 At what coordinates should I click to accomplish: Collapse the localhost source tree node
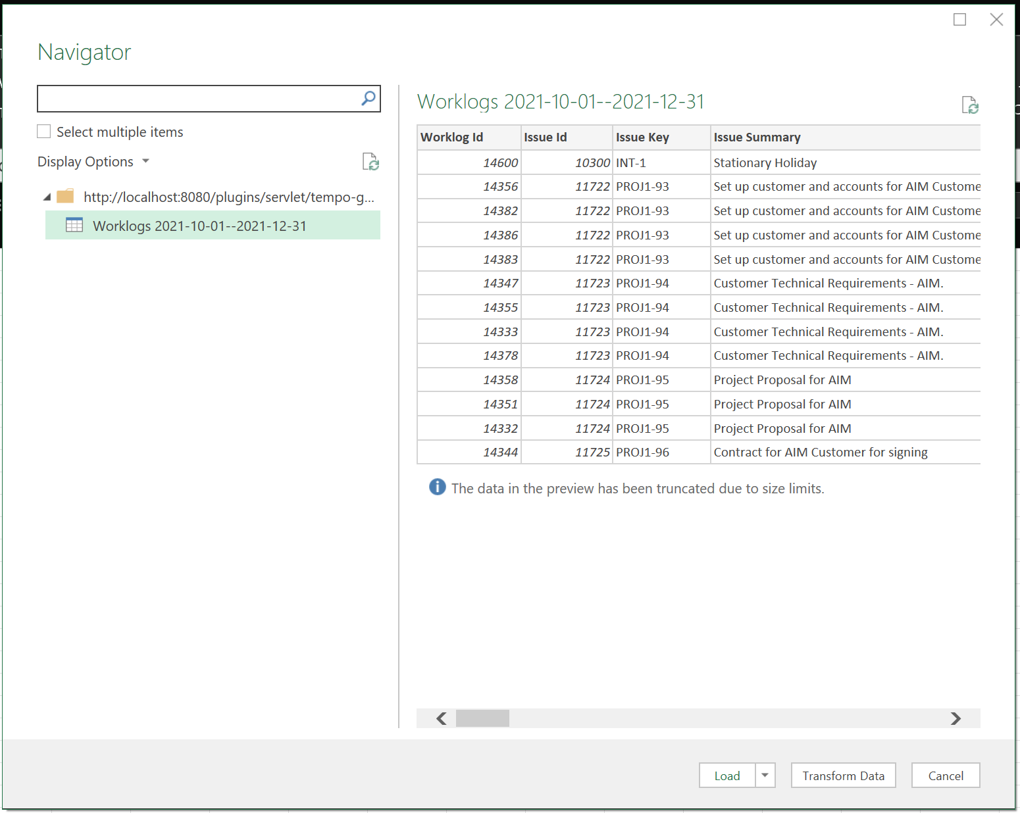point(47,197)
